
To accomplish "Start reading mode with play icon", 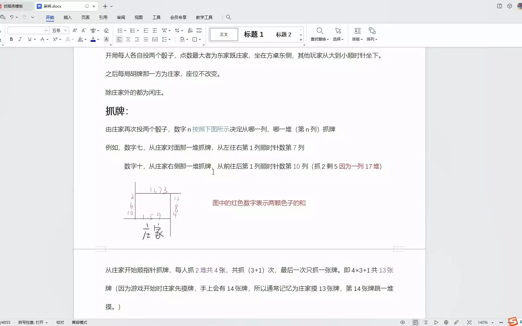I will [x=436, y=322].
